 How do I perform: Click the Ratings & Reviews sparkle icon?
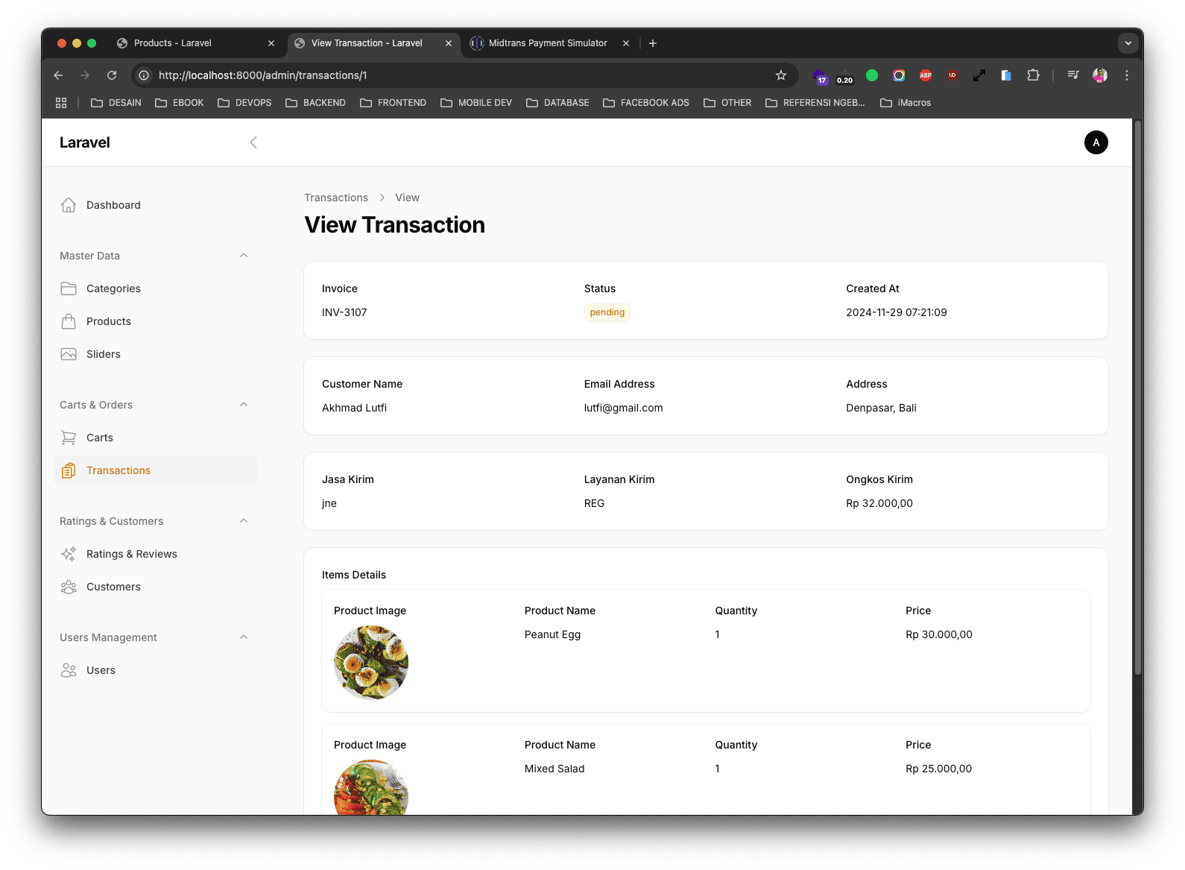pyautogui.click(x=69, y=554)
